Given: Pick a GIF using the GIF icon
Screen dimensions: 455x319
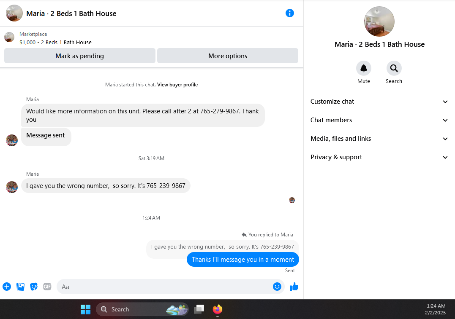Looking at the screenshot, I should coord(47,287).
